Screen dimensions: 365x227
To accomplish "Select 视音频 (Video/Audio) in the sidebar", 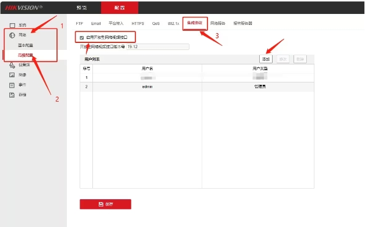I will tap(24, 65).
